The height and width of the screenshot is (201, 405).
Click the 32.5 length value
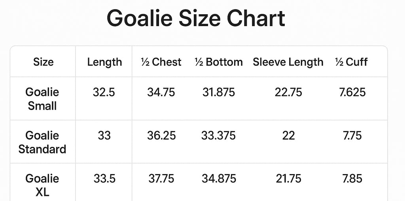point(104,92)
